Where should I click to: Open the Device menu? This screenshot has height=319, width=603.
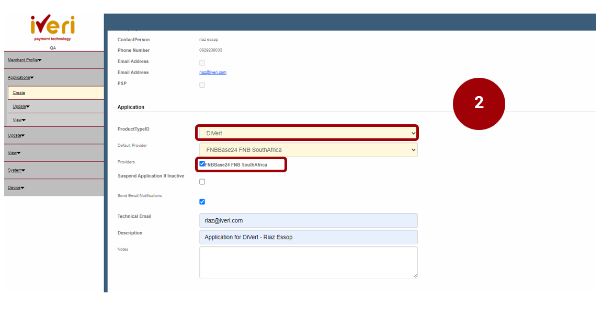click(x=16, y=188)
